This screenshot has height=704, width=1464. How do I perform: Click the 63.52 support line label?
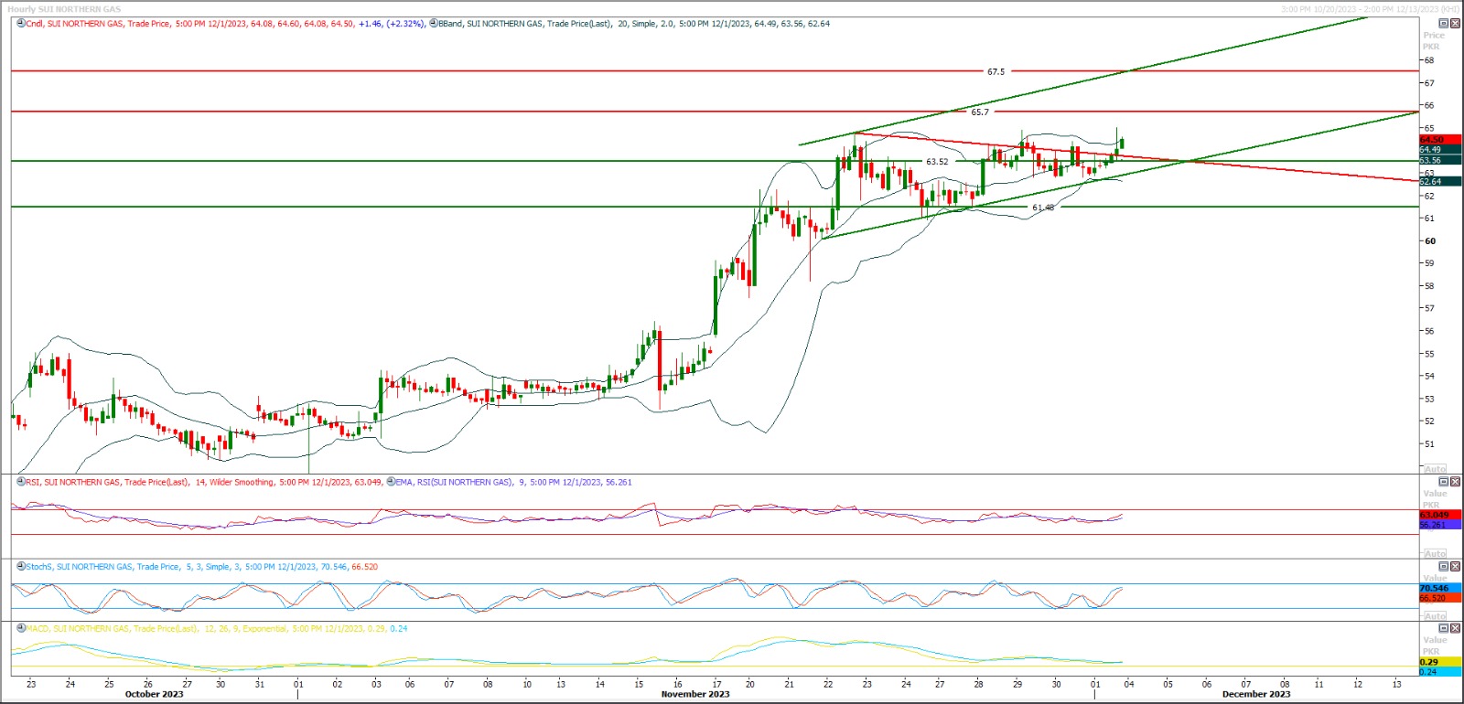click(x=937, y=162)
